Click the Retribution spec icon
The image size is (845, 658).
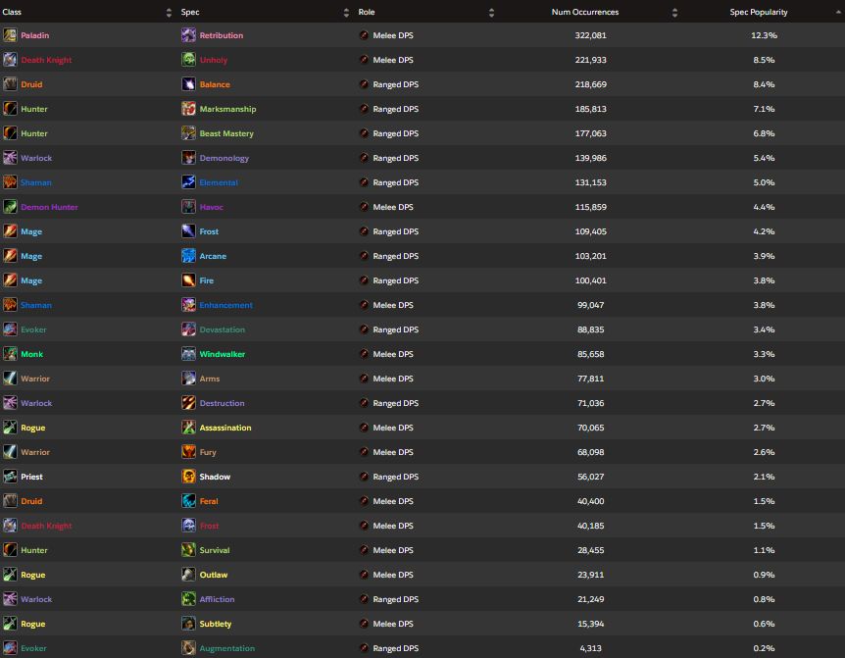point(188,35)
